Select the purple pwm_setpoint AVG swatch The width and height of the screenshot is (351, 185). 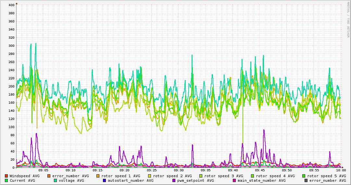174,180
